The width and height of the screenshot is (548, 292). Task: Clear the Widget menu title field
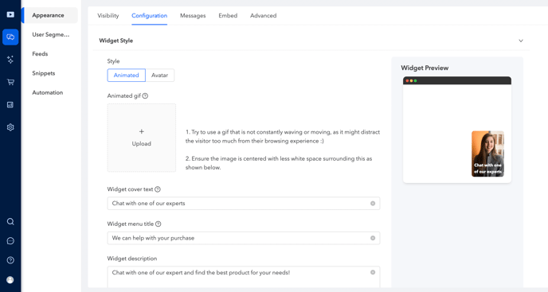[373, 238]
